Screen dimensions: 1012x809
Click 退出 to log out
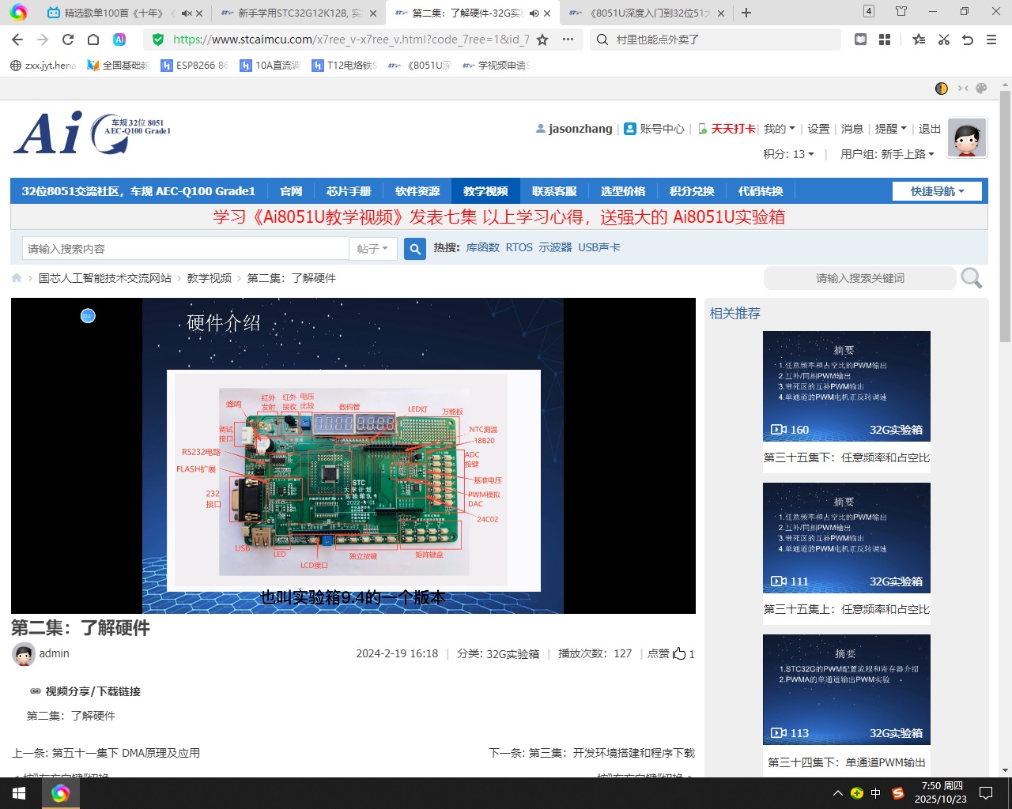coord(930,129)
